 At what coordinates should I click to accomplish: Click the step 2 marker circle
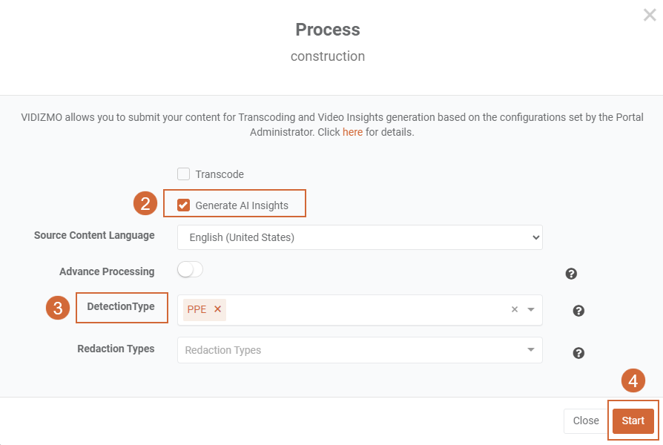(x=145, y=205)
